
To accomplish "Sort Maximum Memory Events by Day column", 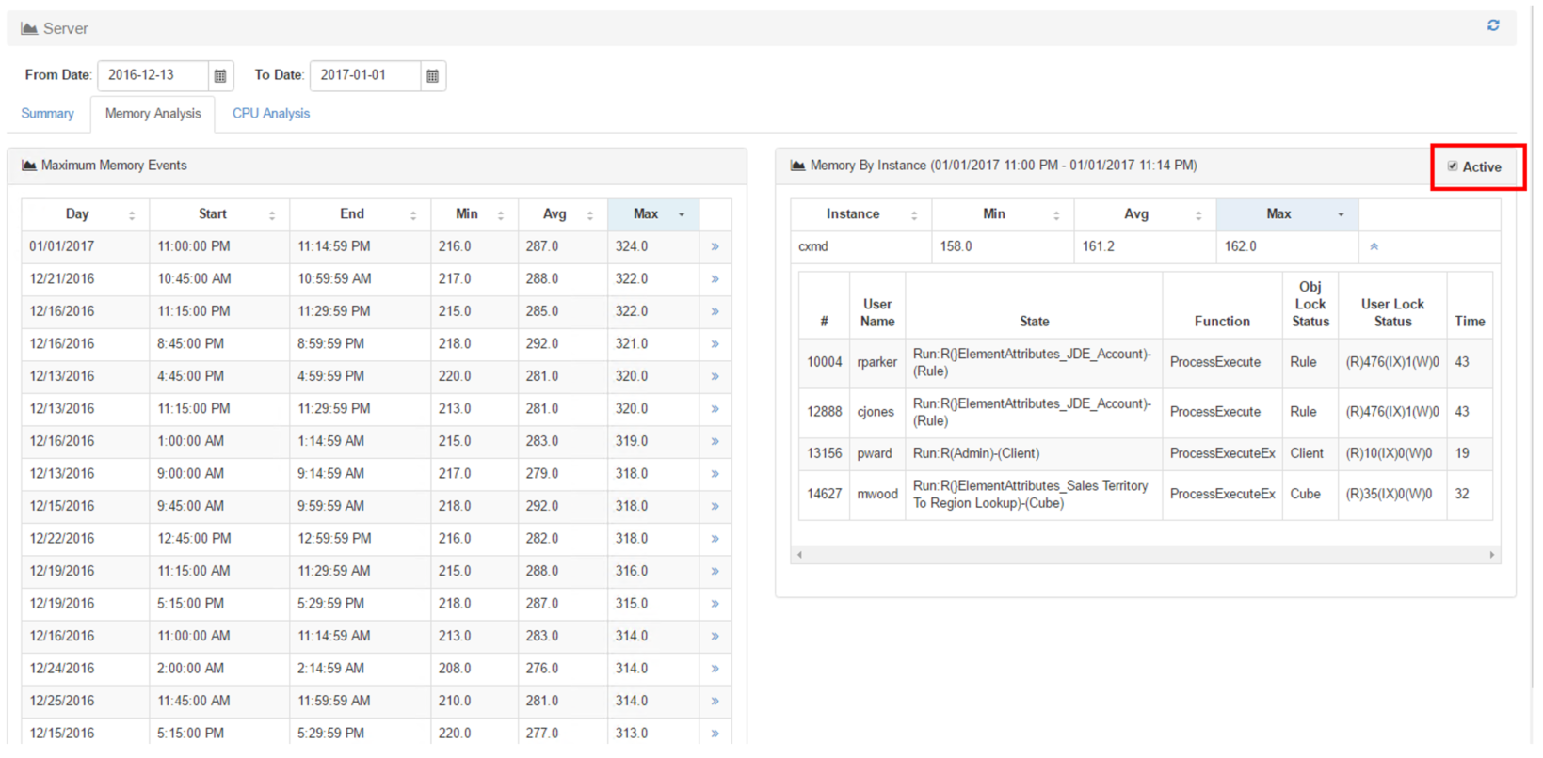I will coord(85,214).
